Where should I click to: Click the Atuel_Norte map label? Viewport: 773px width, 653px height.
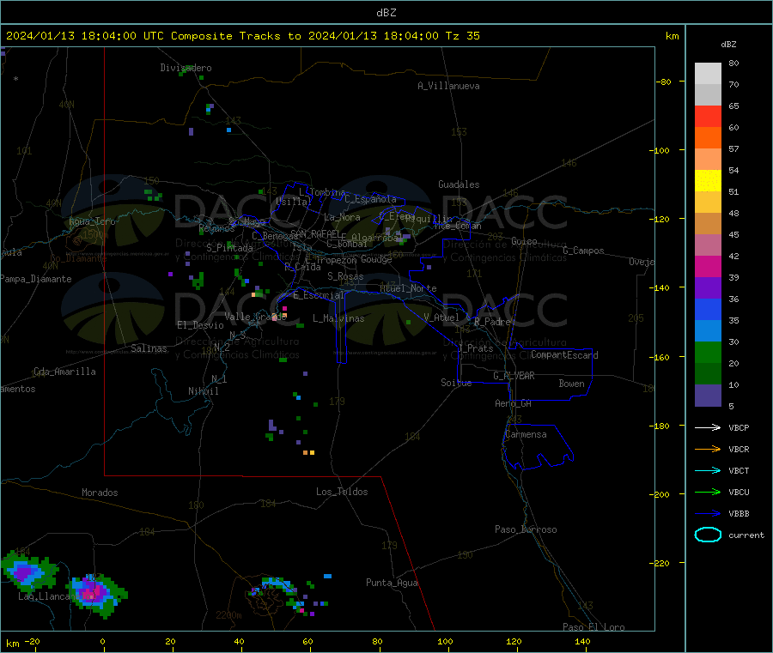[408, 288]
